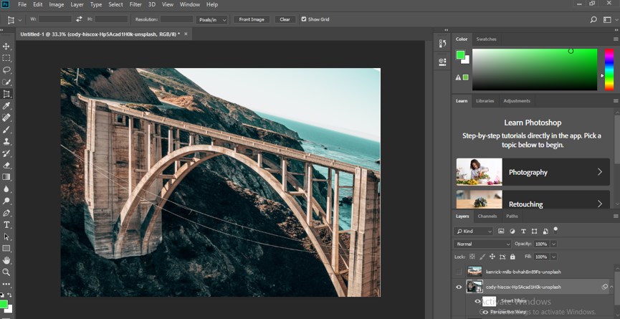Show the kenrick-mills layer visibility
Viewport: 620px width, 319px height.
click(459, 272)
